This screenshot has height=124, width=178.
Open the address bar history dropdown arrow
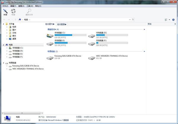[130, 19]
